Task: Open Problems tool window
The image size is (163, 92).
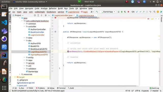Action: [40, 88]
